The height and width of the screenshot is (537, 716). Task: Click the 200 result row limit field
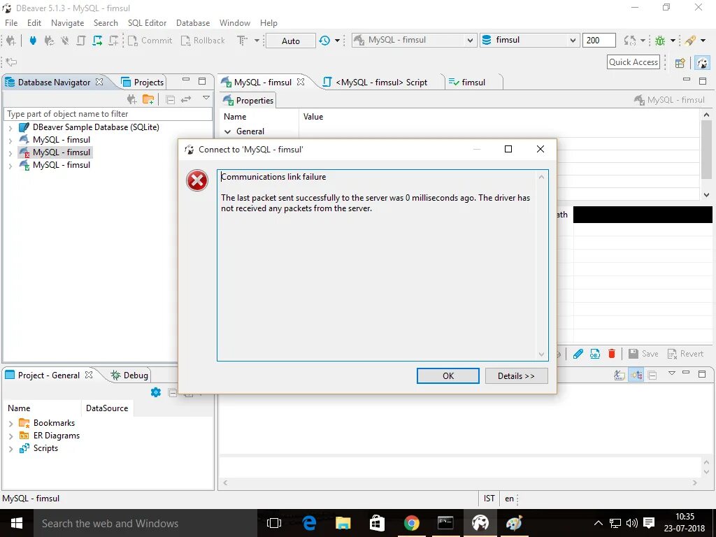coord(599,40)
